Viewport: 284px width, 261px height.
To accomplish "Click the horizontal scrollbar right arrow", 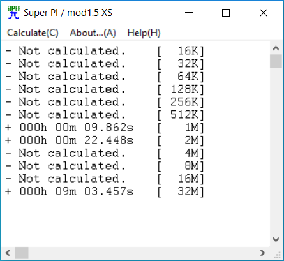I will click(263, 253).
